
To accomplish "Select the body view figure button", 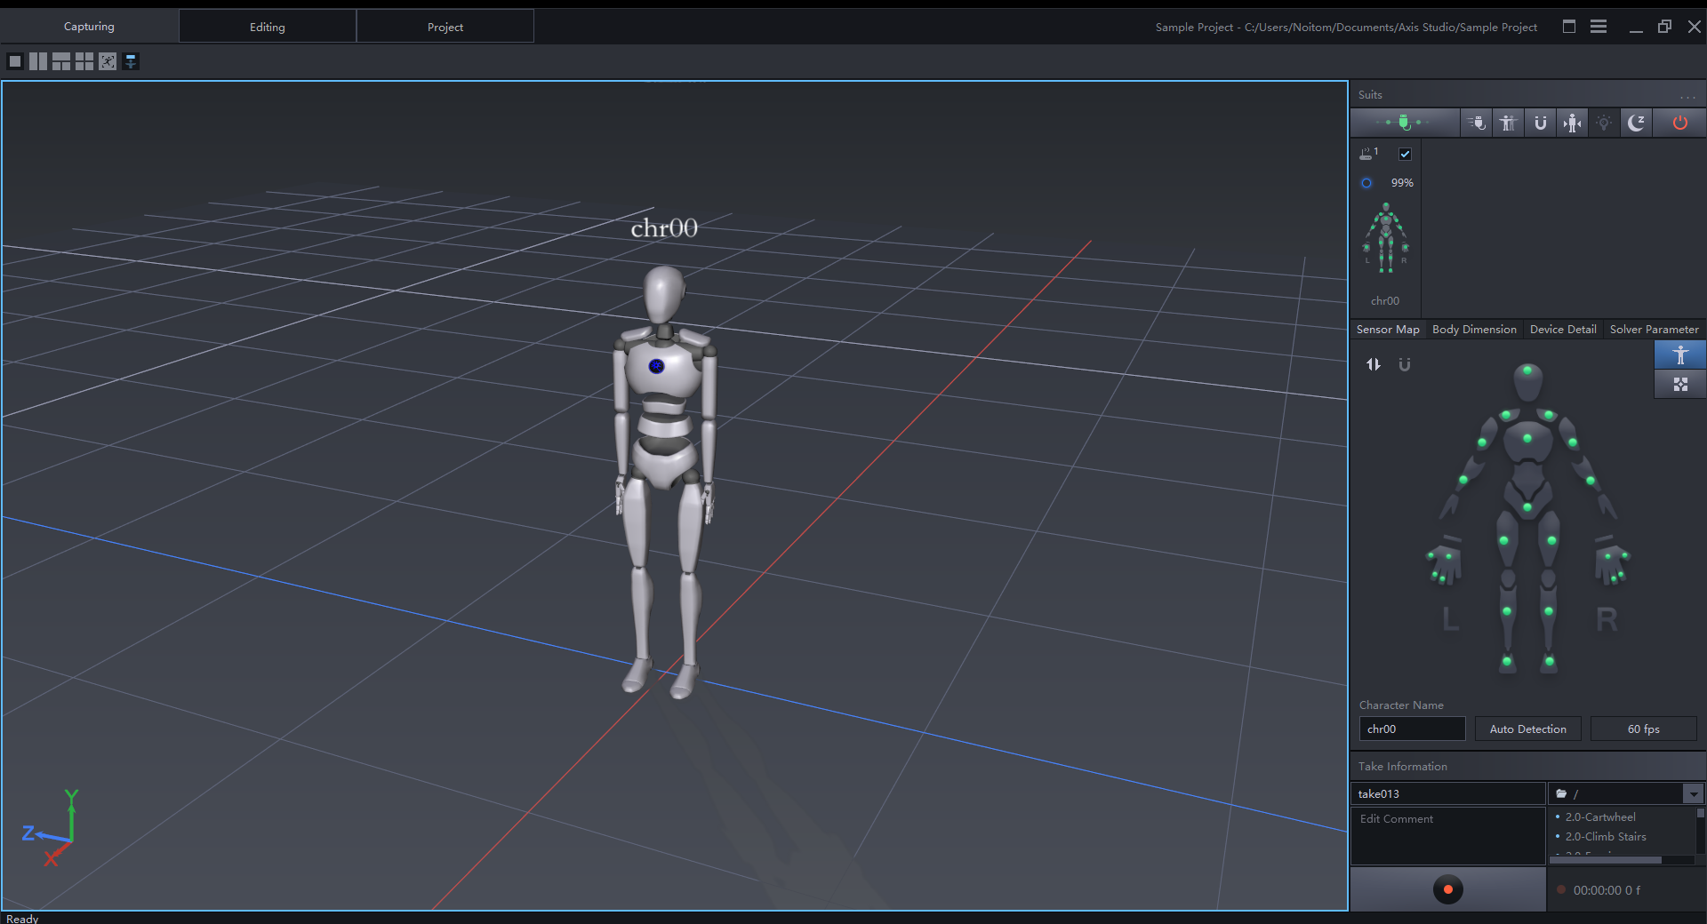I will (1680, 355).
